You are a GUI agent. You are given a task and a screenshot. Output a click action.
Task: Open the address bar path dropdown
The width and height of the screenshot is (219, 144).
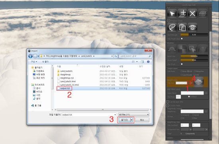coord(112,56)
